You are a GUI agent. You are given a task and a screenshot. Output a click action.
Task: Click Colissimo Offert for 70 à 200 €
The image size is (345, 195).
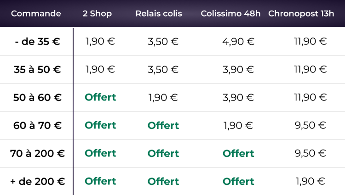pyautogui.click(x=238, y=153)
